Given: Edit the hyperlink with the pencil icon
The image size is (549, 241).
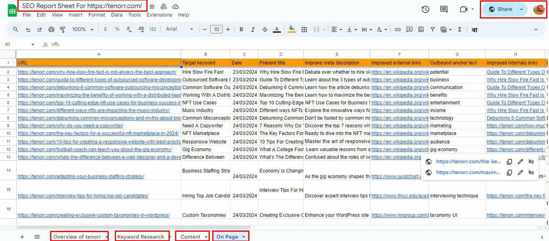Looking at the screenshot, I should pos(520,161).
